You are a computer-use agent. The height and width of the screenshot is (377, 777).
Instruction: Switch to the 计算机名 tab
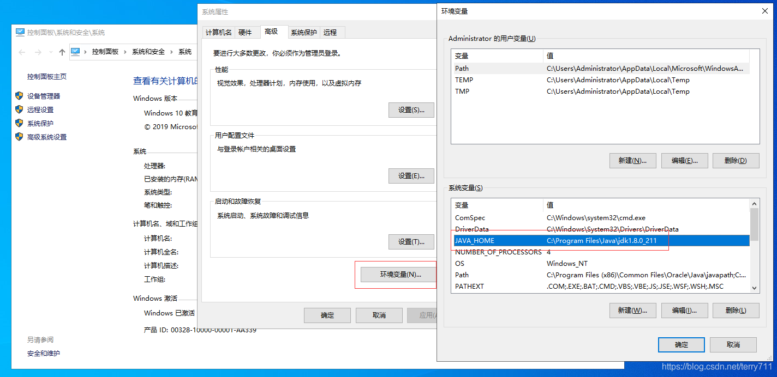(218, 32)
